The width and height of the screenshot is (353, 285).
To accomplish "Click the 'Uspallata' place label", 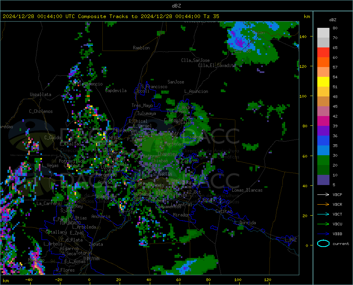I will pos(40,94).
